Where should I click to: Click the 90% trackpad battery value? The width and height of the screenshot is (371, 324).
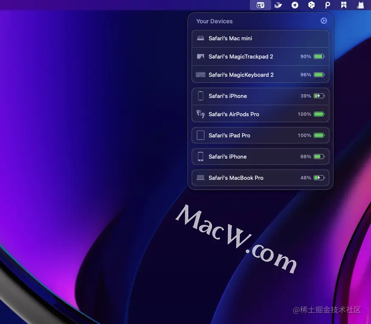[306, 56]
